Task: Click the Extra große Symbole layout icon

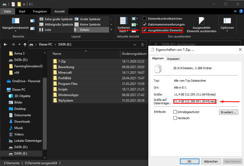Action: [x=41, y=19]
